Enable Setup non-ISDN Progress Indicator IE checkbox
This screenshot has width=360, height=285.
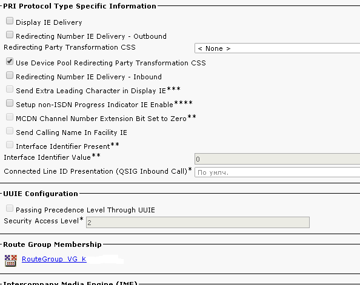pyautogui.click(x=10, y=103)
